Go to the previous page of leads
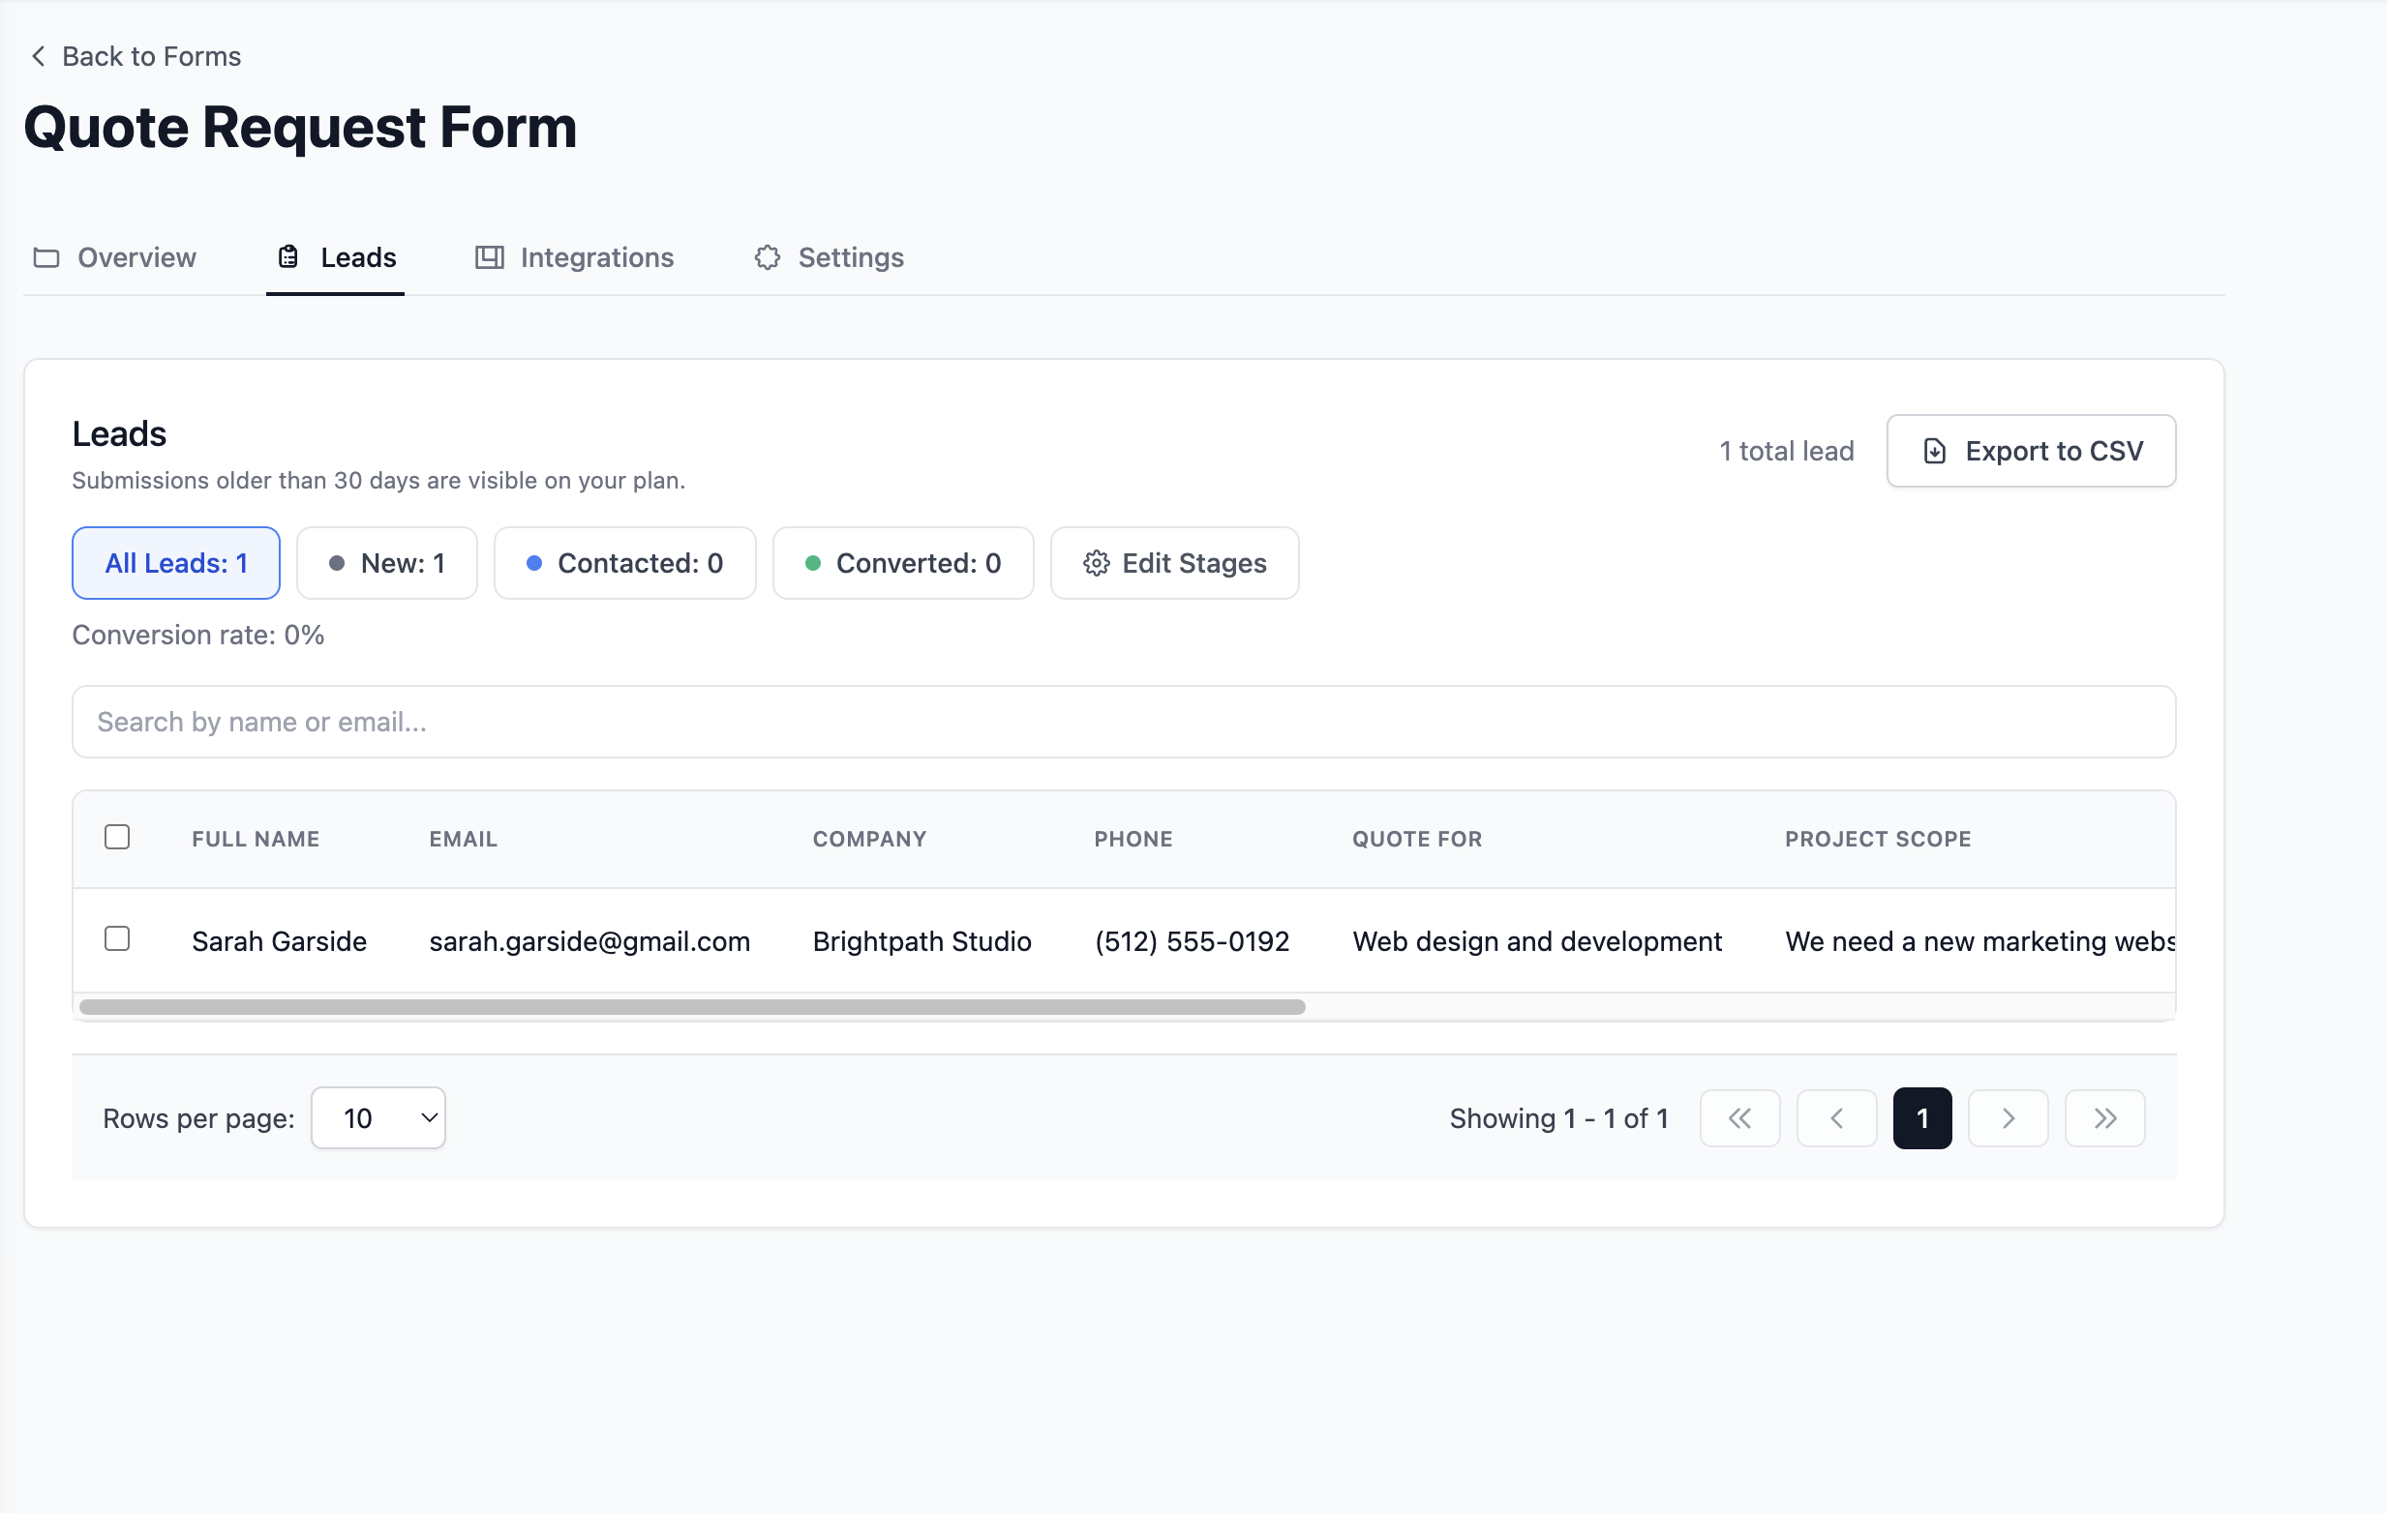The width and height of the screenshot is (2387, 1513). 1837,1118
